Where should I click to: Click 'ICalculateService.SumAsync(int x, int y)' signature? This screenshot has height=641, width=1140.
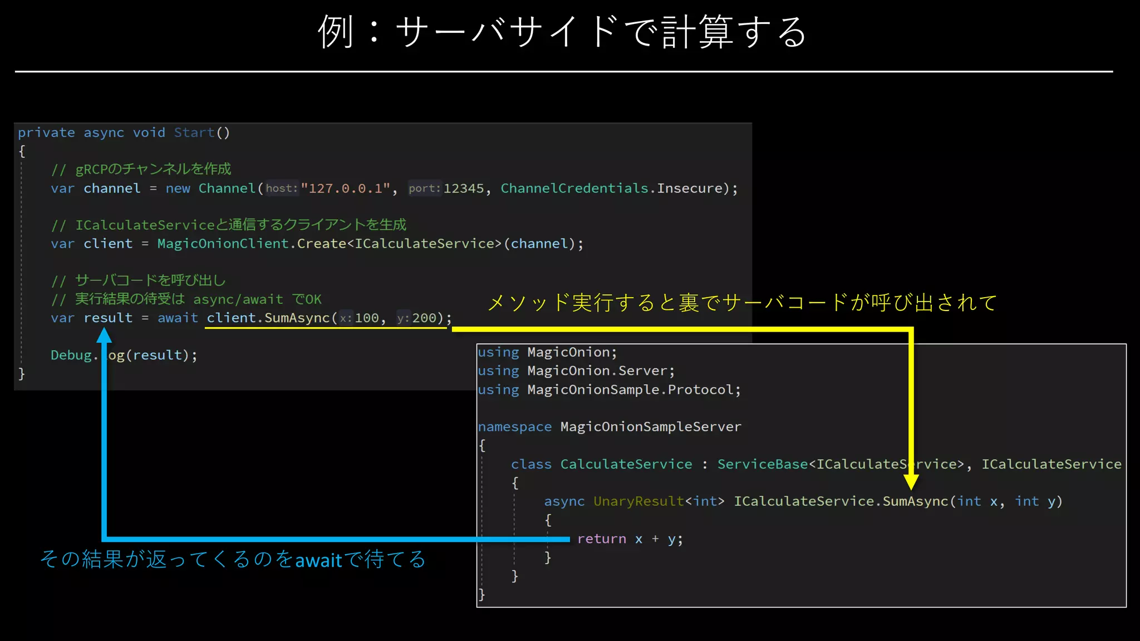pyautogui.click(x=898, y=501)
